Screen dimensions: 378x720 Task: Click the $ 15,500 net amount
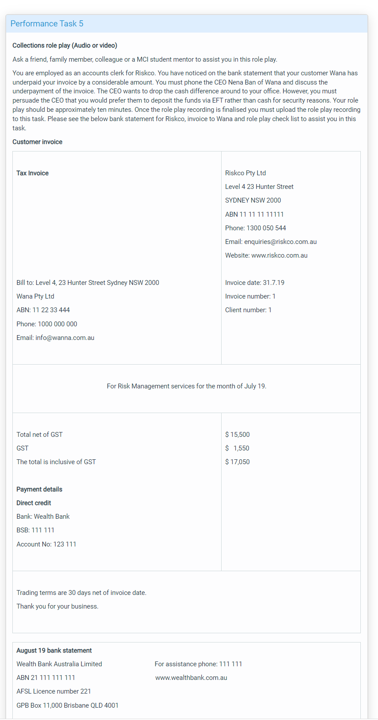click(x=237, y=435)
